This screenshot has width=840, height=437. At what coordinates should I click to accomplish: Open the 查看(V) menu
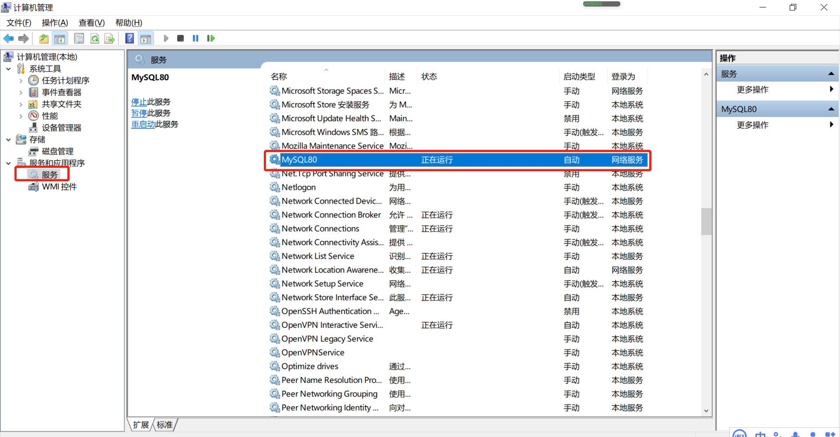click(x=91, y=23)
